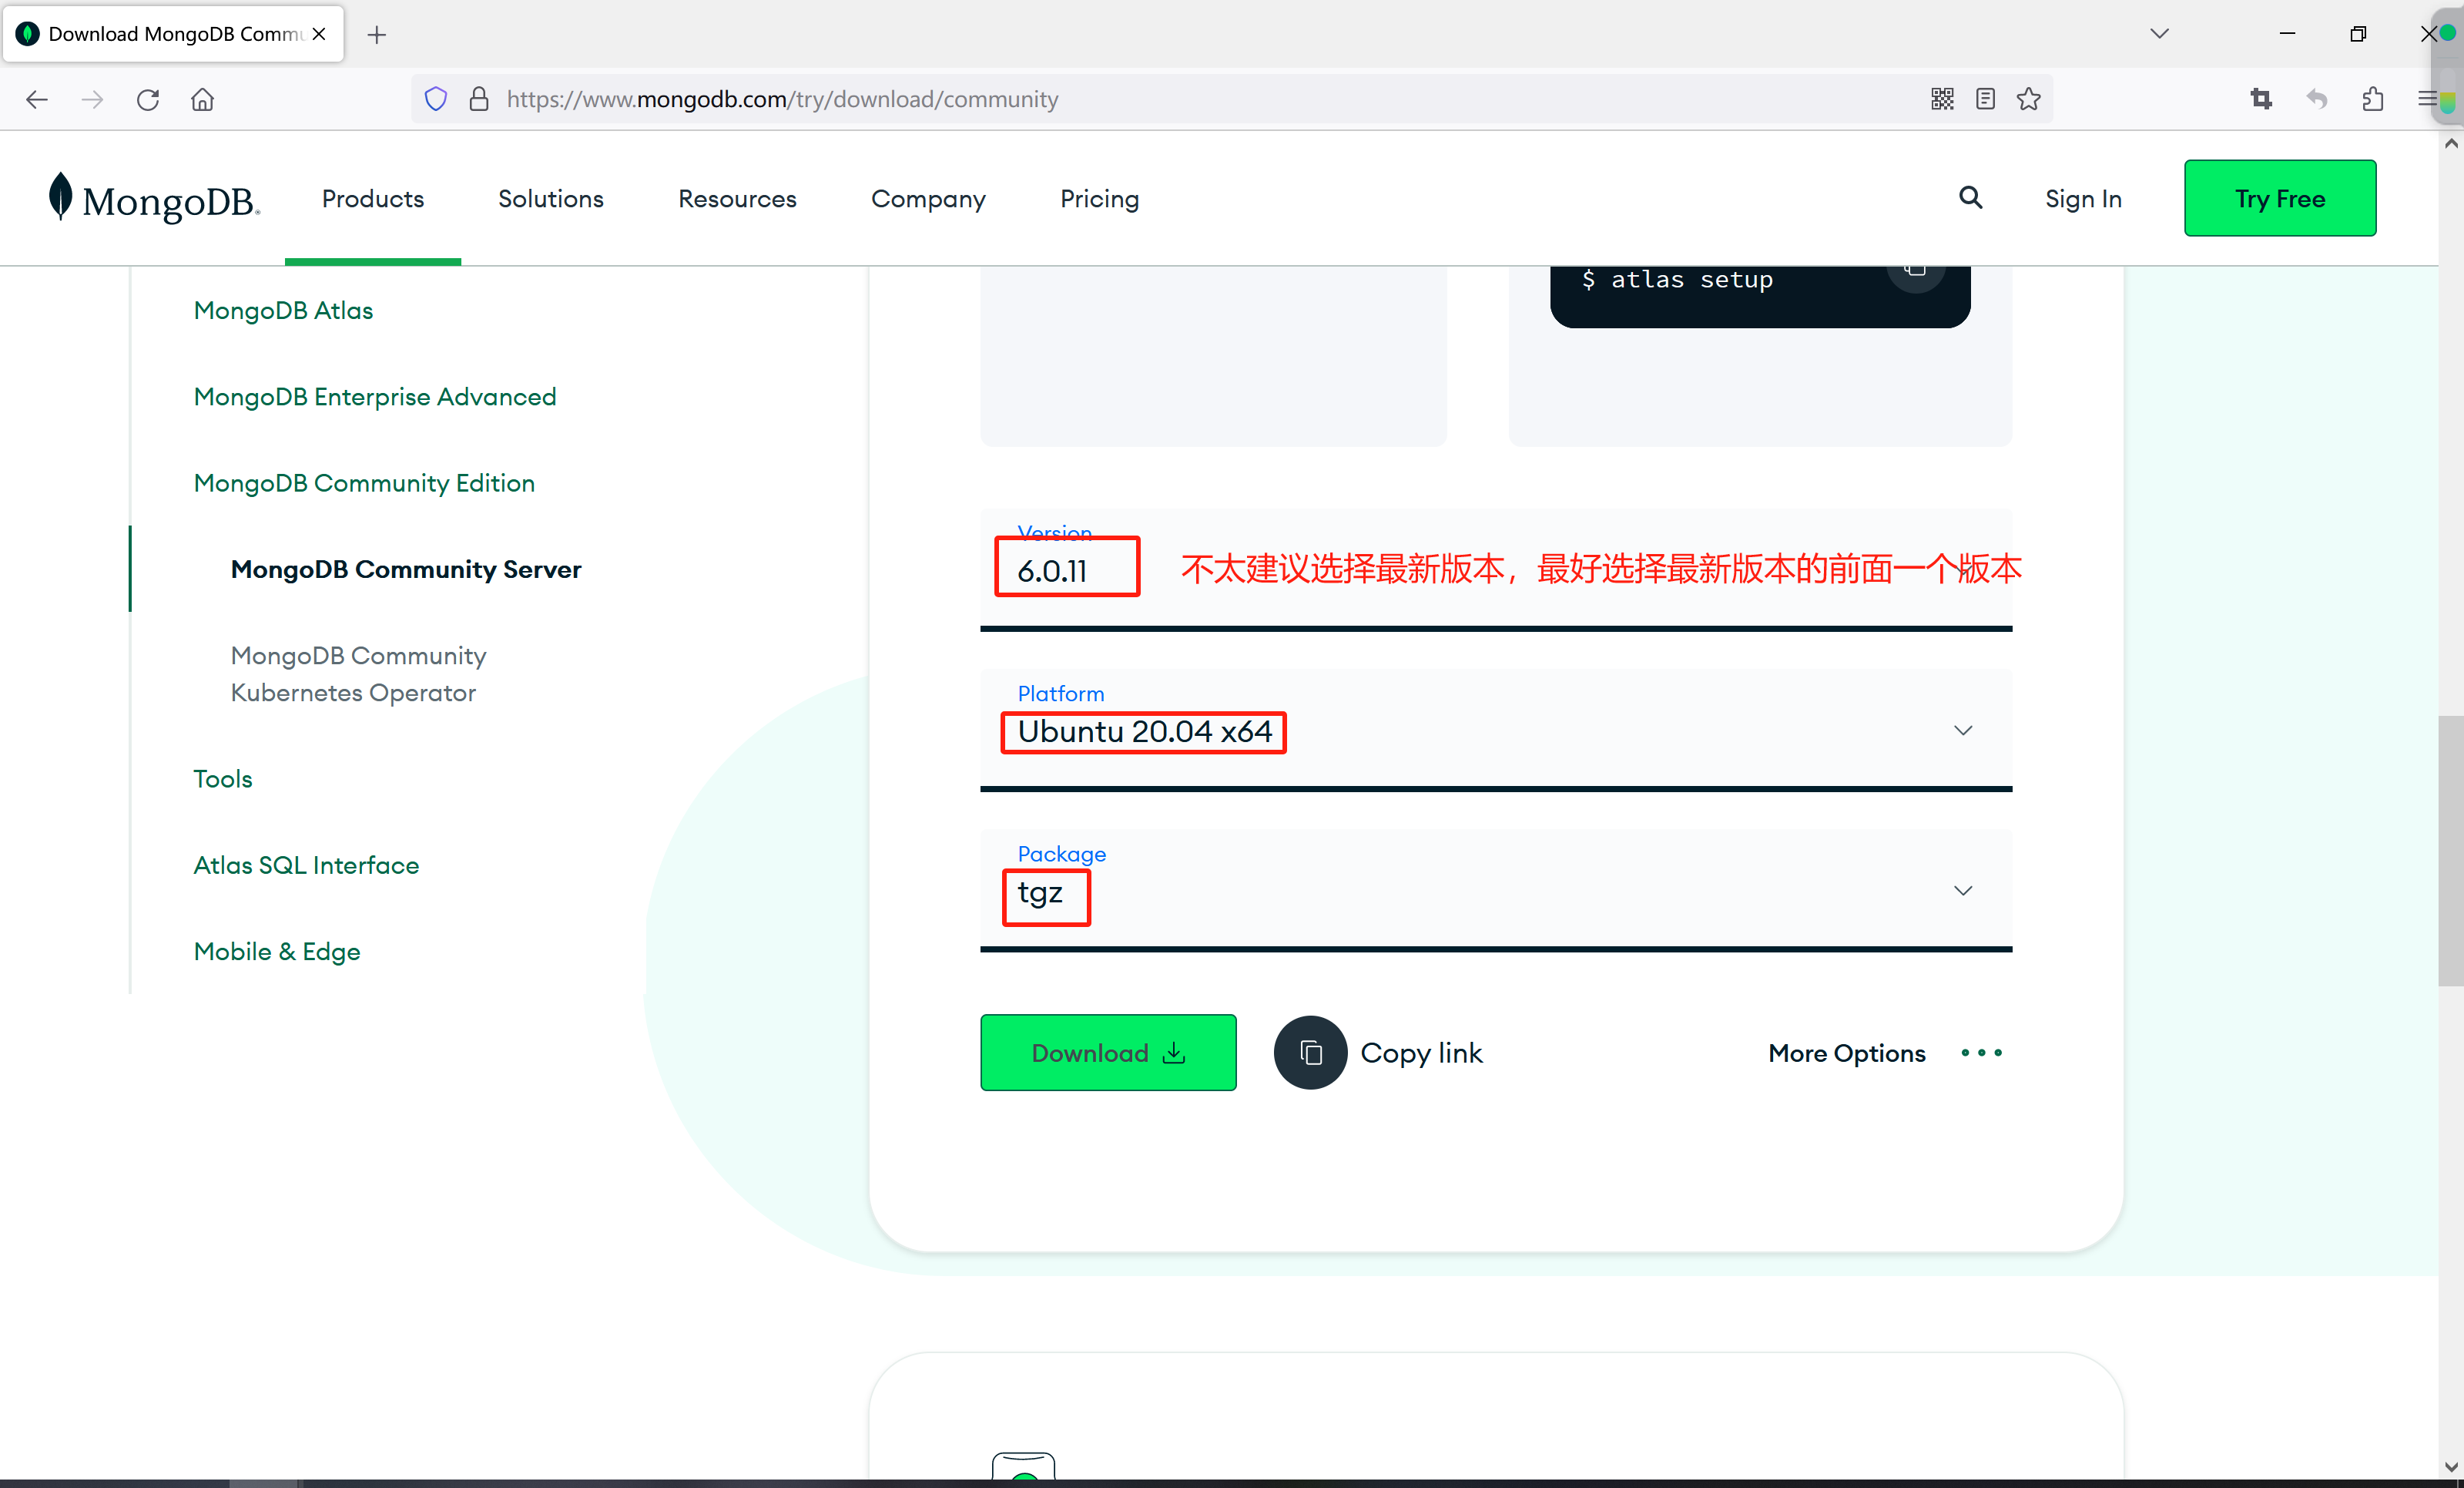Image resolution: width=2464 pixels, height=1488 pixels.
Task: Open MongoDB Enterprise Advanced link
Action: [x=375, y=398]
